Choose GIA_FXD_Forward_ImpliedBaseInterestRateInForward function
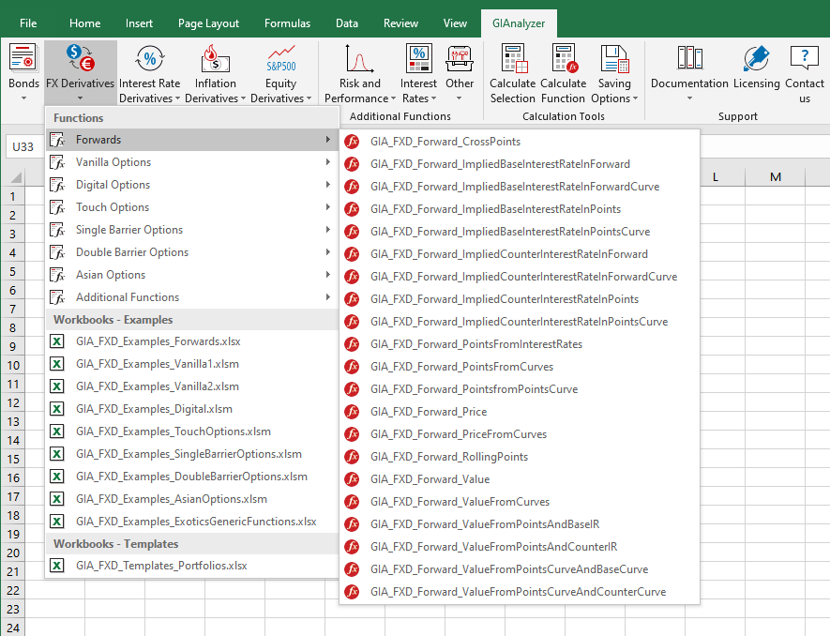 point(520,164)
